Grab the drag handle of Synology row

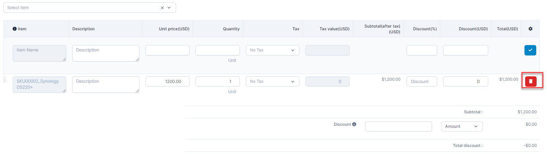pyautogui.click(x=5, y=80)
